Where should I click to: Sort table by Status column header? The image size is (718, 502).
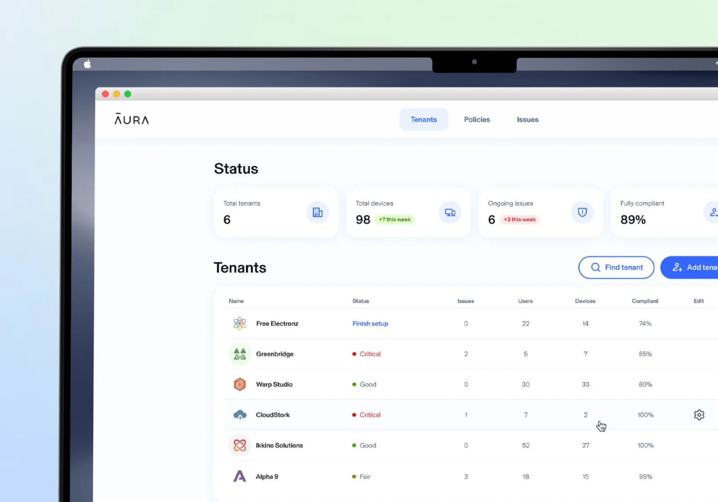click(360, 301)
